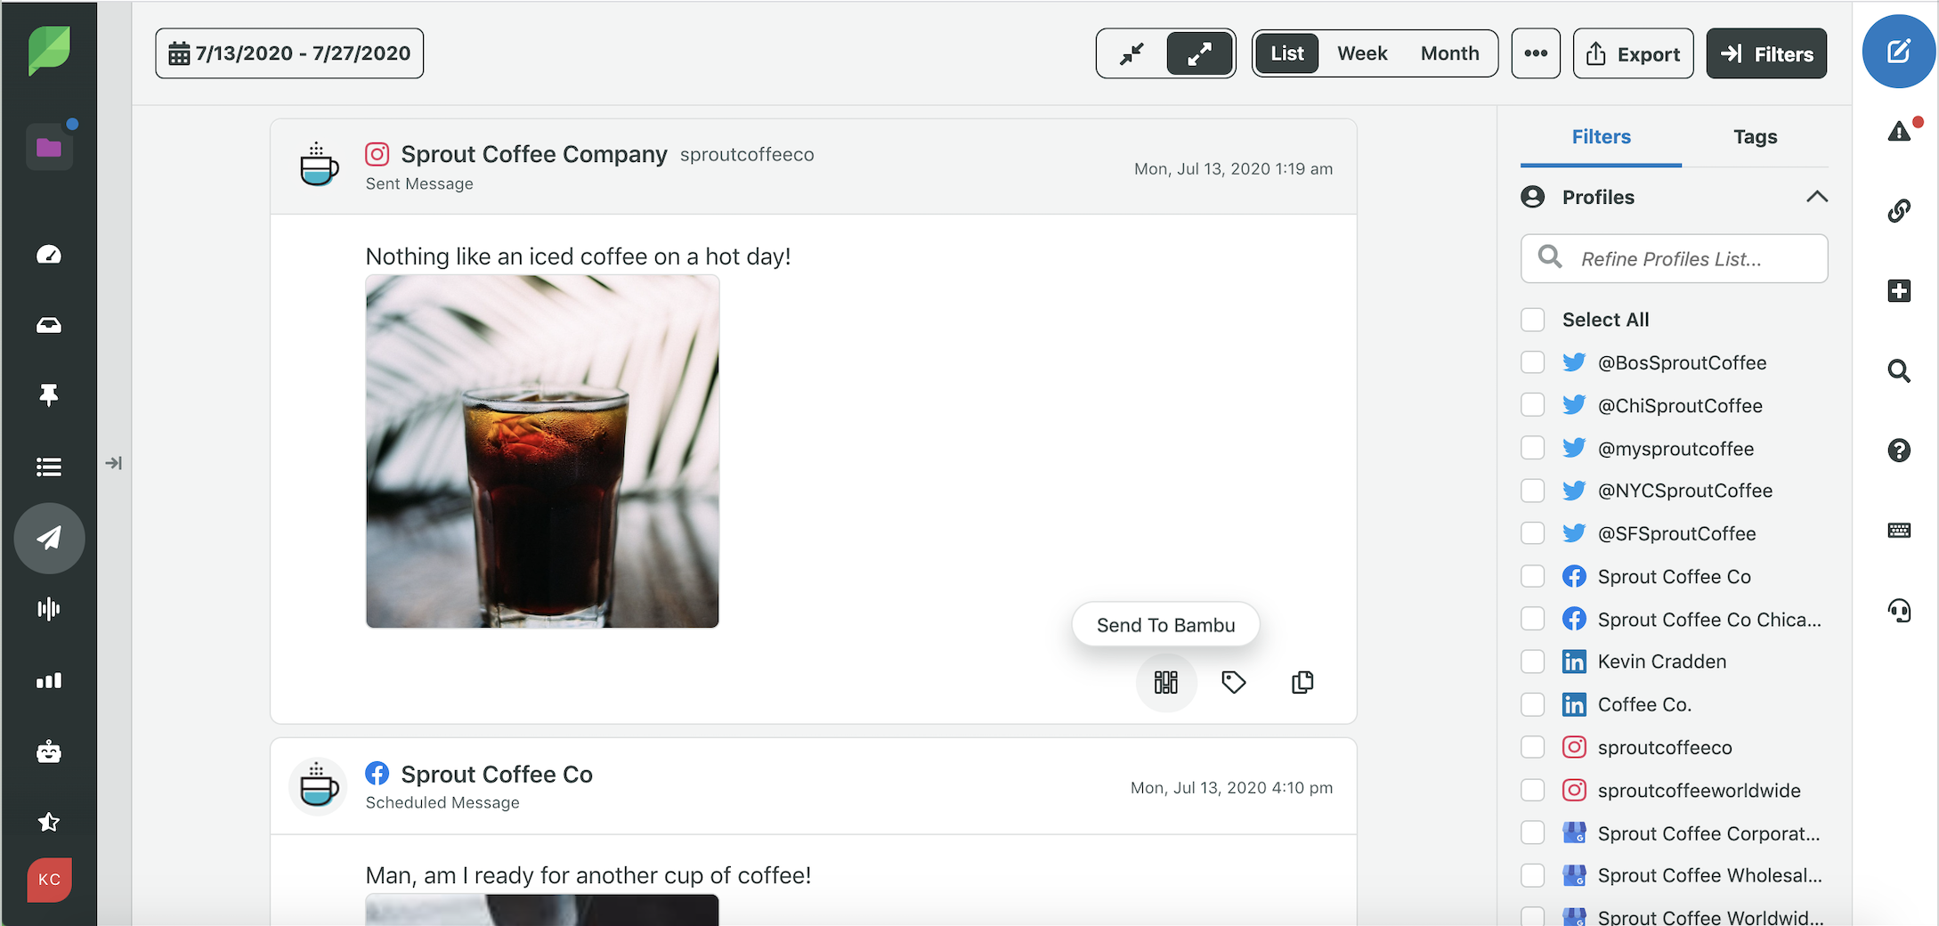Screen dimensions: 1939x926
Task: Open the Publishing paper plane icon
Action: click(x=49, y=538)
